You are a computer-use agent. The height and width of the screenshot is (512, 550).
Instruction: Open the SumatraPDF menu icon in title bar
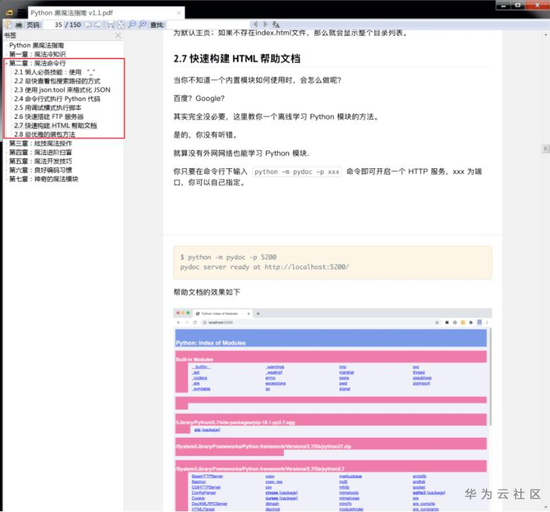(x=9, y=13)
